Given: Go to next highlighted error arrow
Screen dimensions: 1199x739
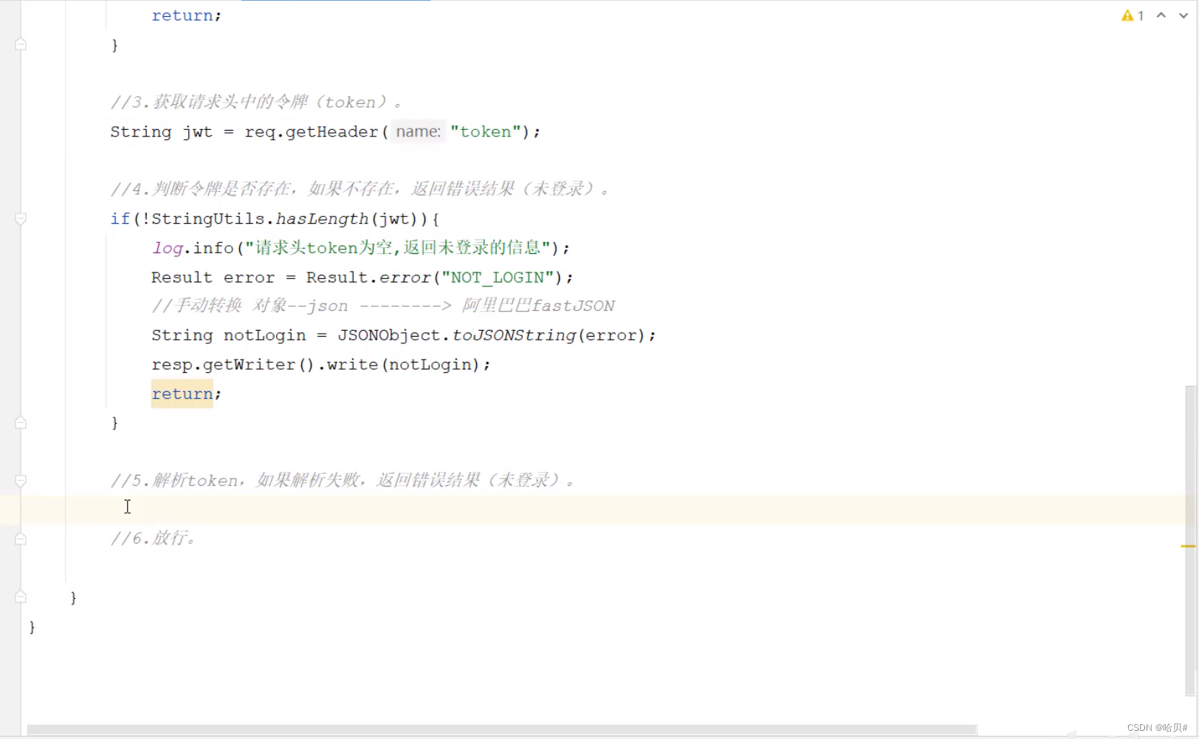Looking at the screenshot, I should 1183,16.
